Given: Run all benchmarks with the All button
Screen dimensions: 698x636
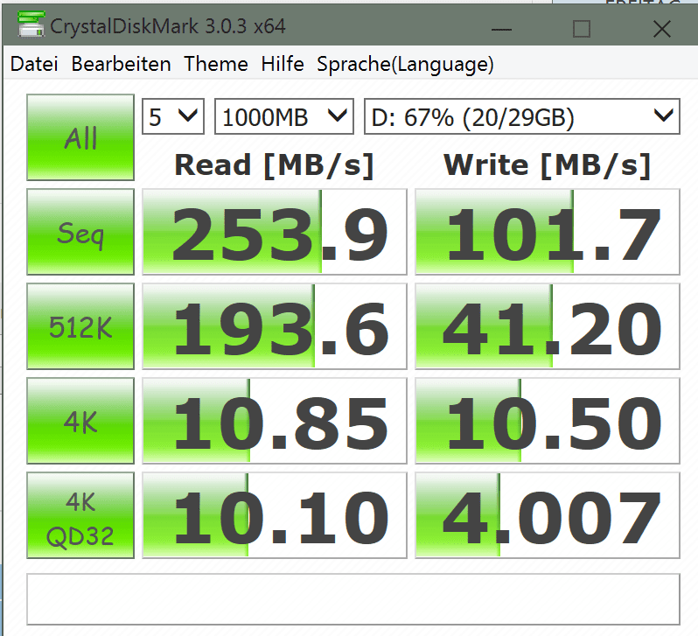Looking at the screenshot, I should pos(80,137).
